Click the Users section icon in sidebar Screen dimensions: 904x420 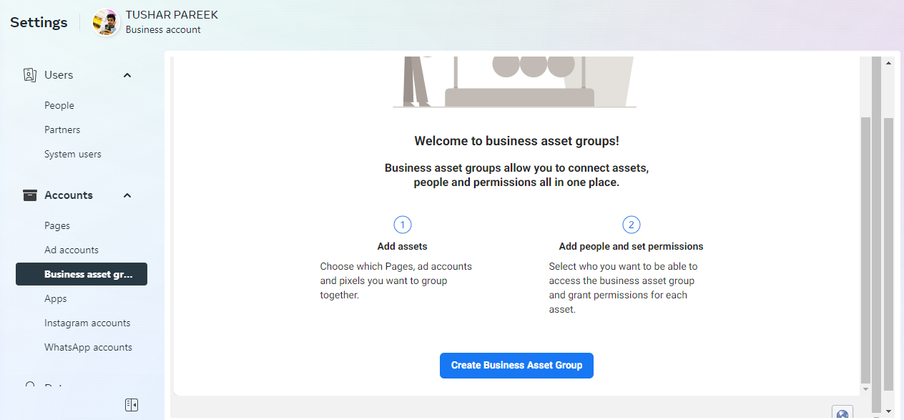pos(29,75)
